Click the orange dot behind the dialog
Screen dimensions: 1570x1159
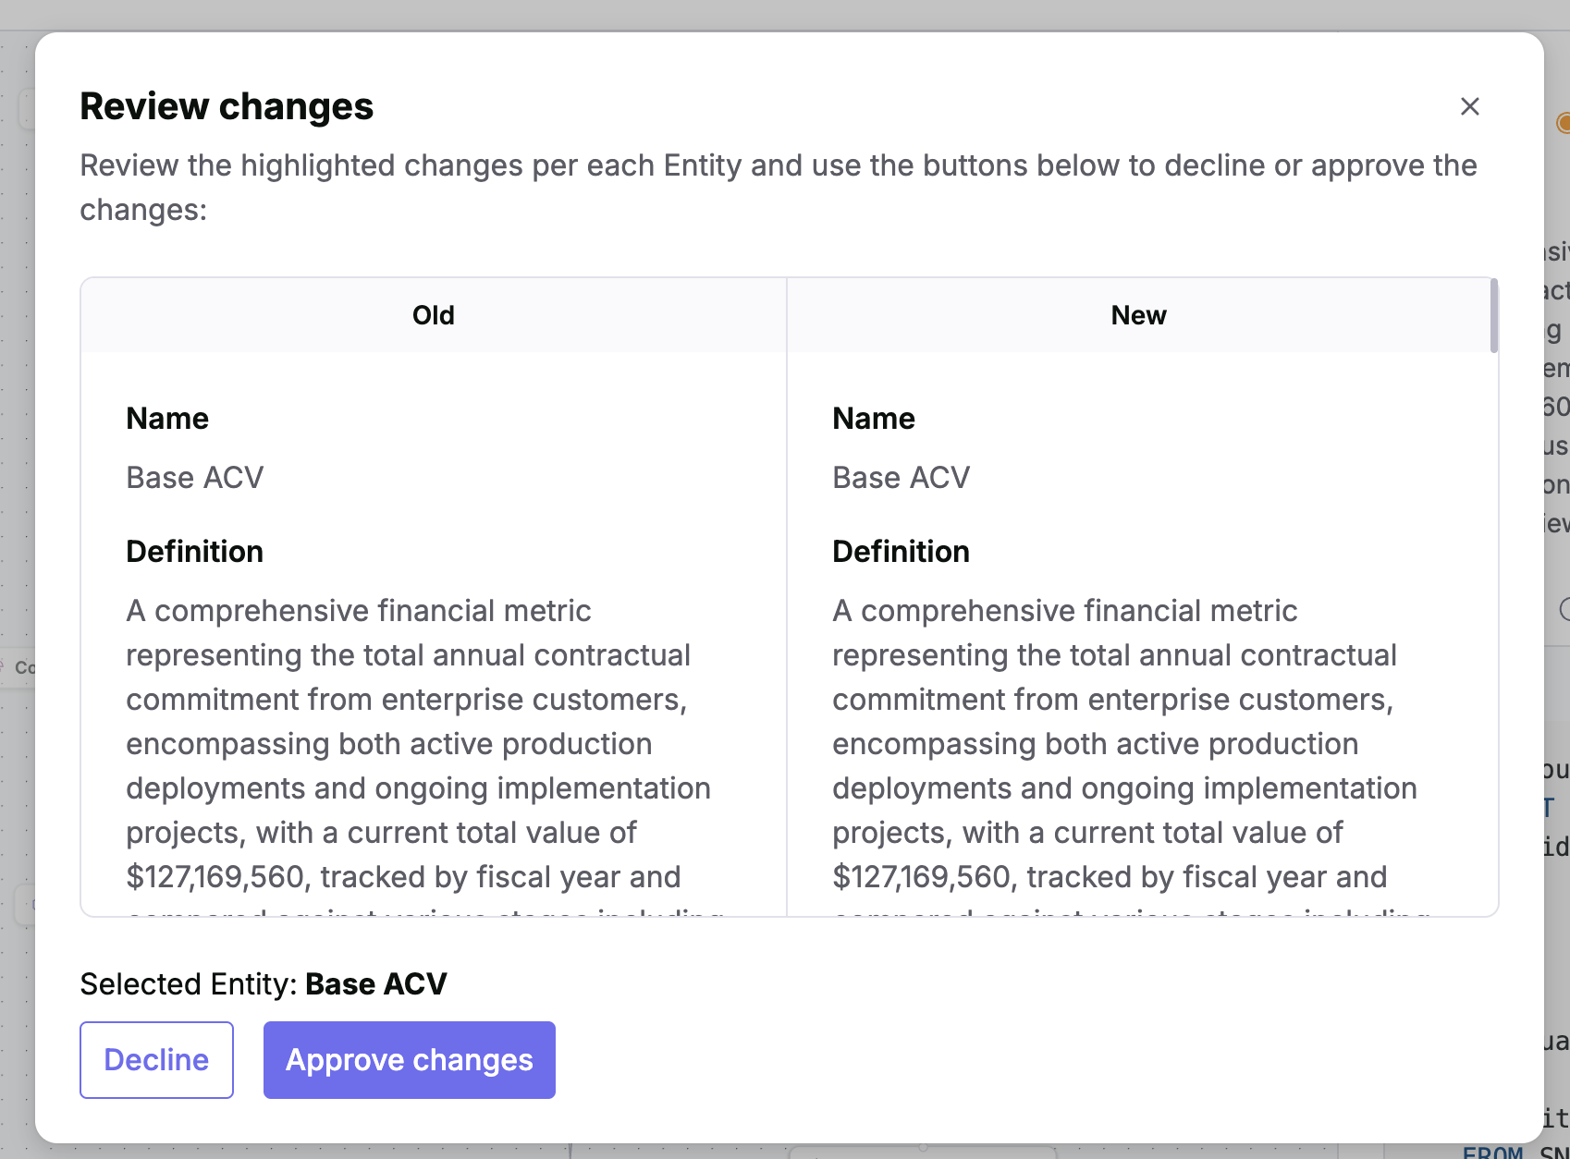1563,123
